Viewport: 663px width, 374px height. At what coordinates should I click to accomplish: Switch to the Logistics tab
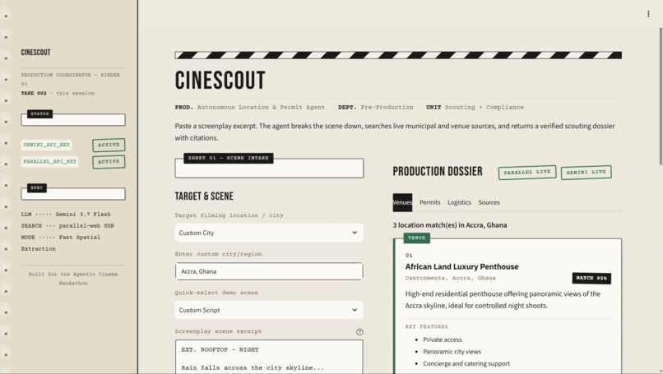click(459, 202)
